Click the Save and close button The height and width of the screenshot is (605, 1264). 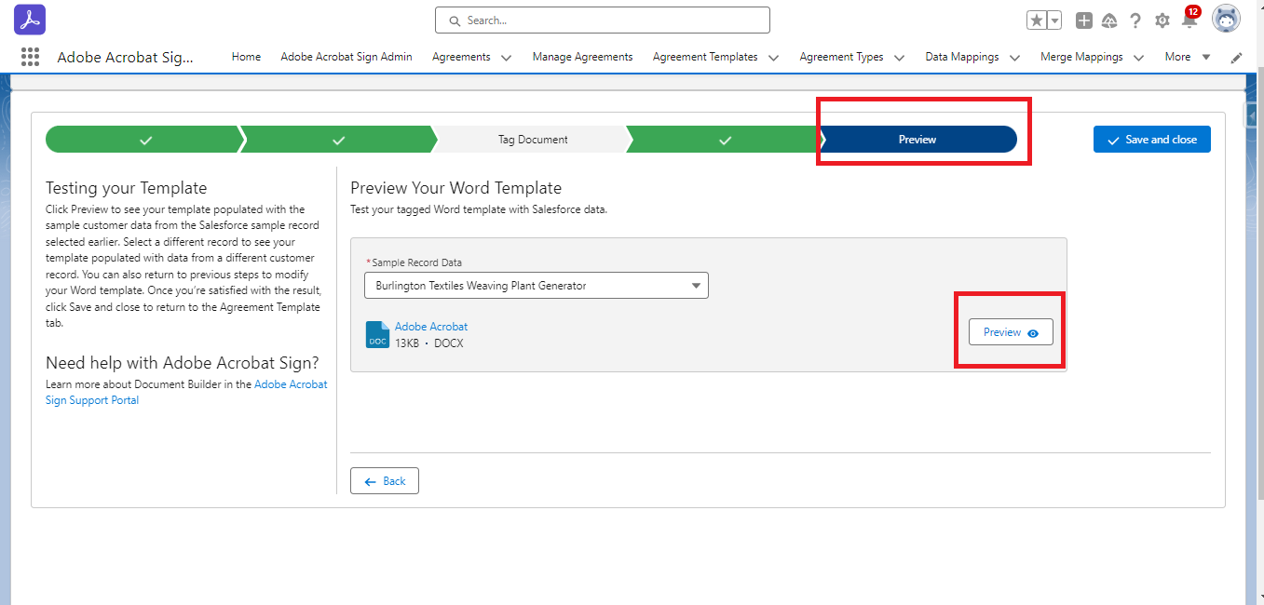(x=1152, y=140)
